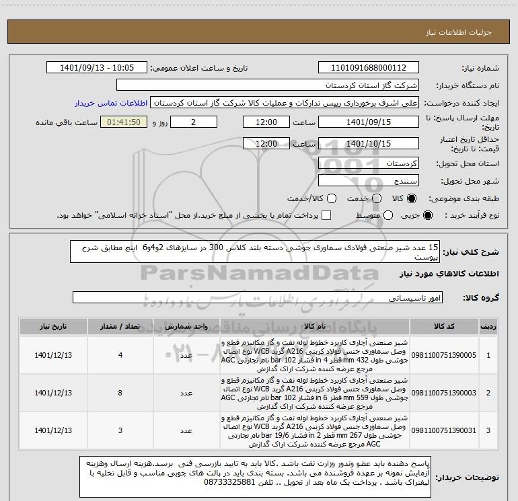Click the اطلاعات کالاهای مورد نیاز section heading

point(449,274)
